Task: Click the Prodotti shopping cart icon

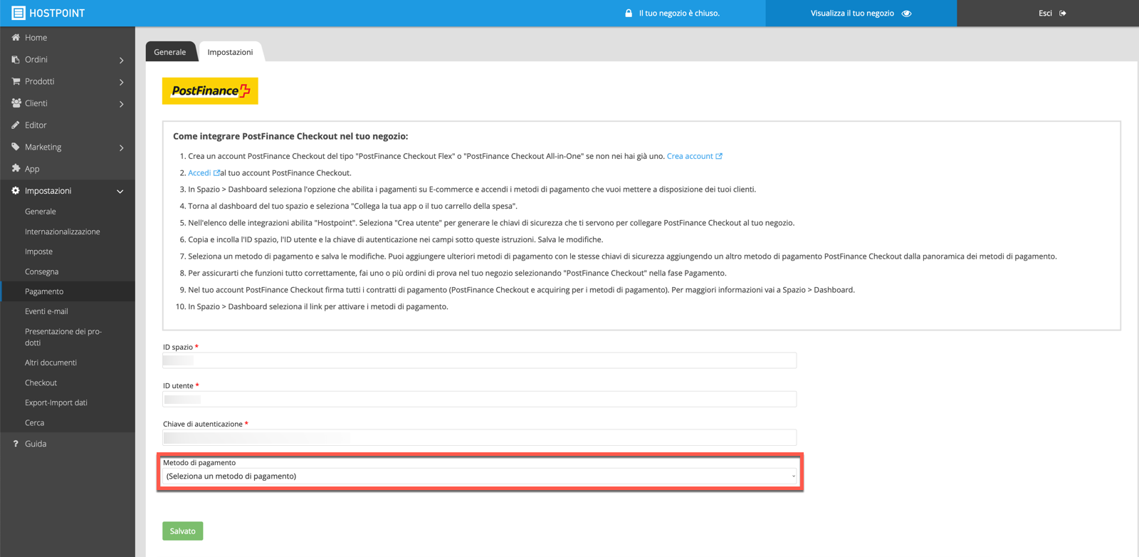Action: click(16, 81)
